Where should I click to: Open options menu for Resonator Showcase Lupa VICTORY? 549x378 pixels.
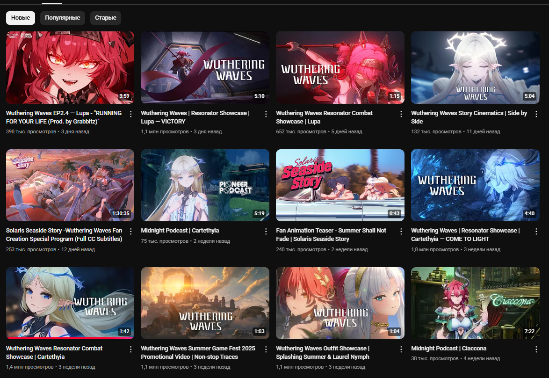(266, 114)
